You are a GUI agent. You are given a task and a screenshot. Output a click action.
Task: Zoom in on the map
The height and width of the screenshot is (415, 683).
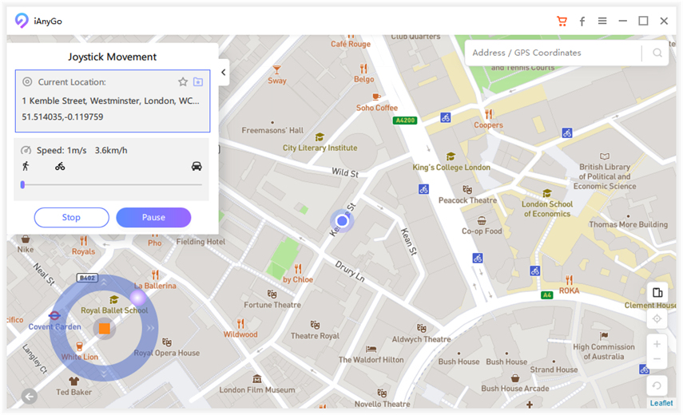point(657,344)
